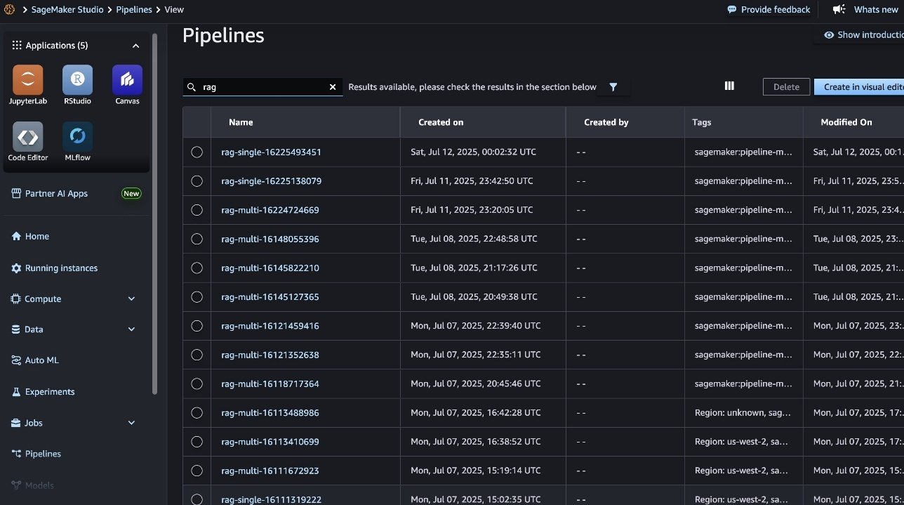Collapse the Applications (5) panel
The height and width of the screenshot is (505, 904).
click(x=135, y=46)
